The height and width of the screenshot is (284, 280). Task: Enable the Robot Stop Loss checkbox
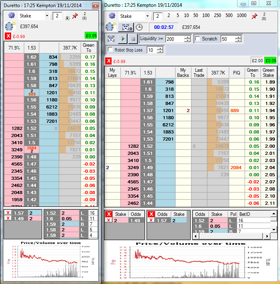(x=110, y=50)
